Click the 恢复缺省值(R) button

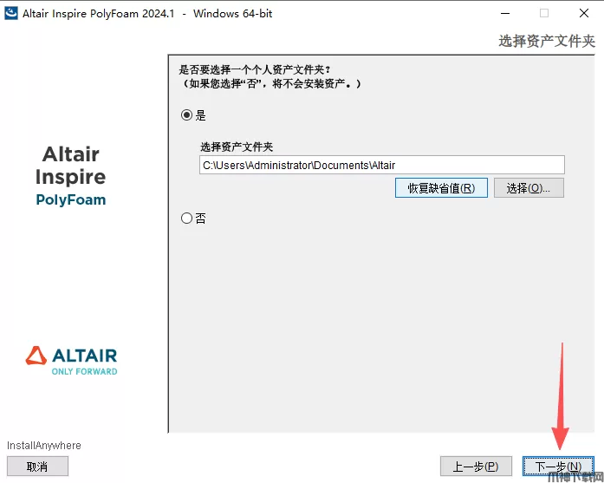coord(441,188)
